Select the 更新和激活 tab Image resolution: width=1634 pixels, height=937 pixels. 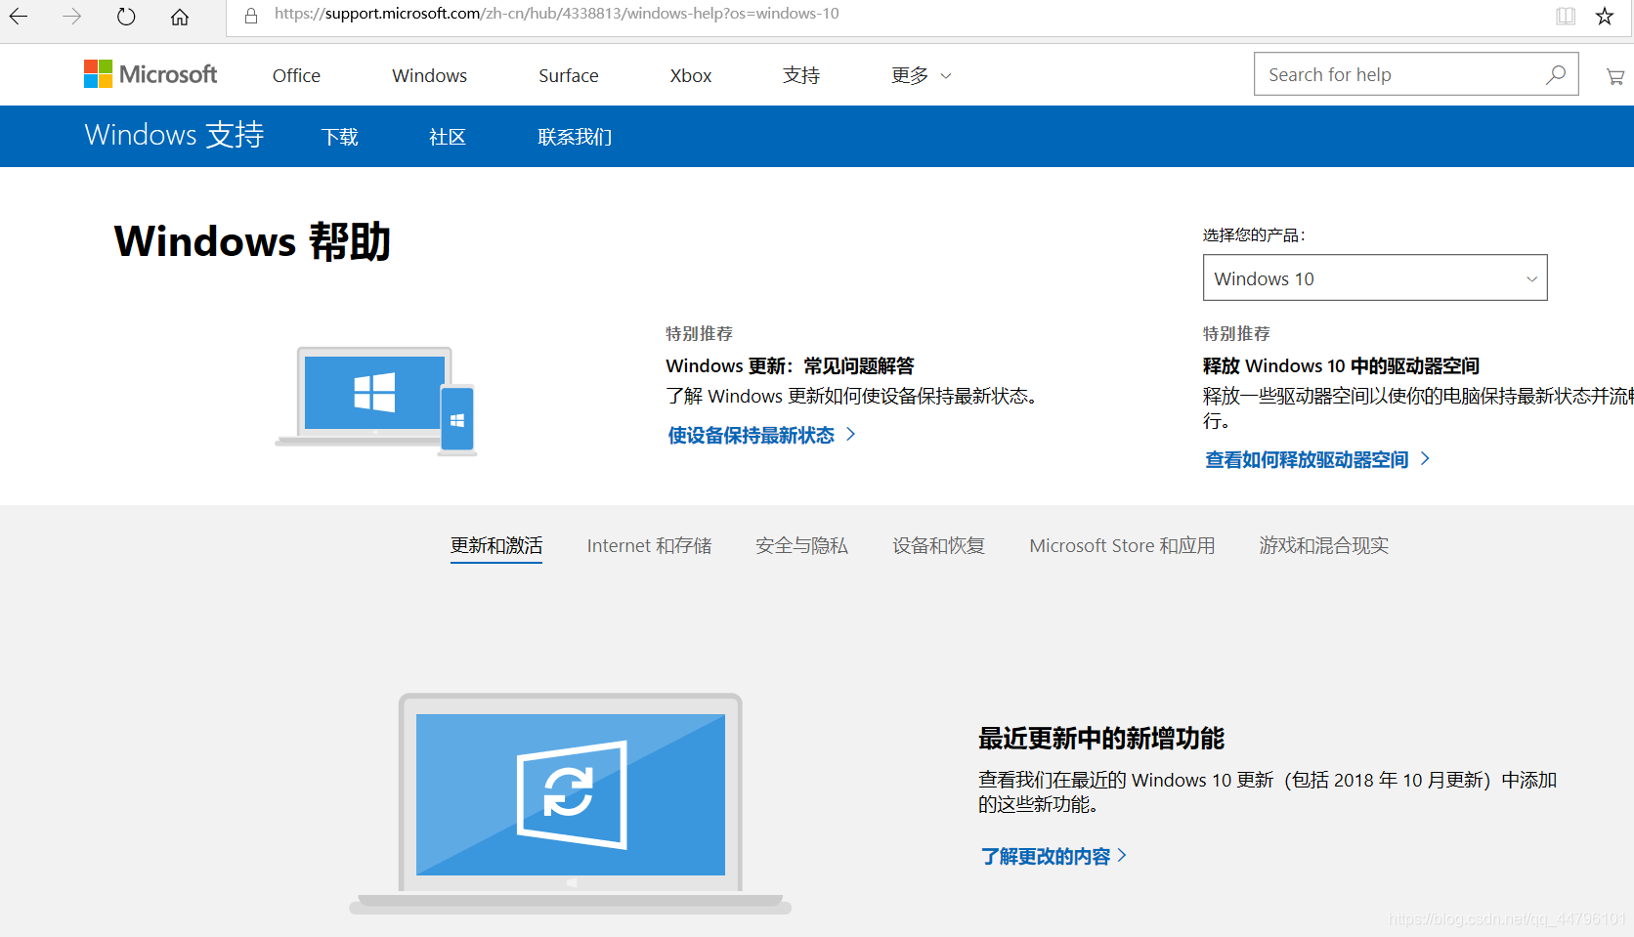(x=496, y=545)
